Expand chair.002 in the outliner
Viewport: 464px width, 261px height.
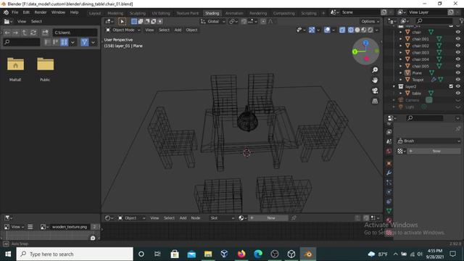(x=401, y=46)
